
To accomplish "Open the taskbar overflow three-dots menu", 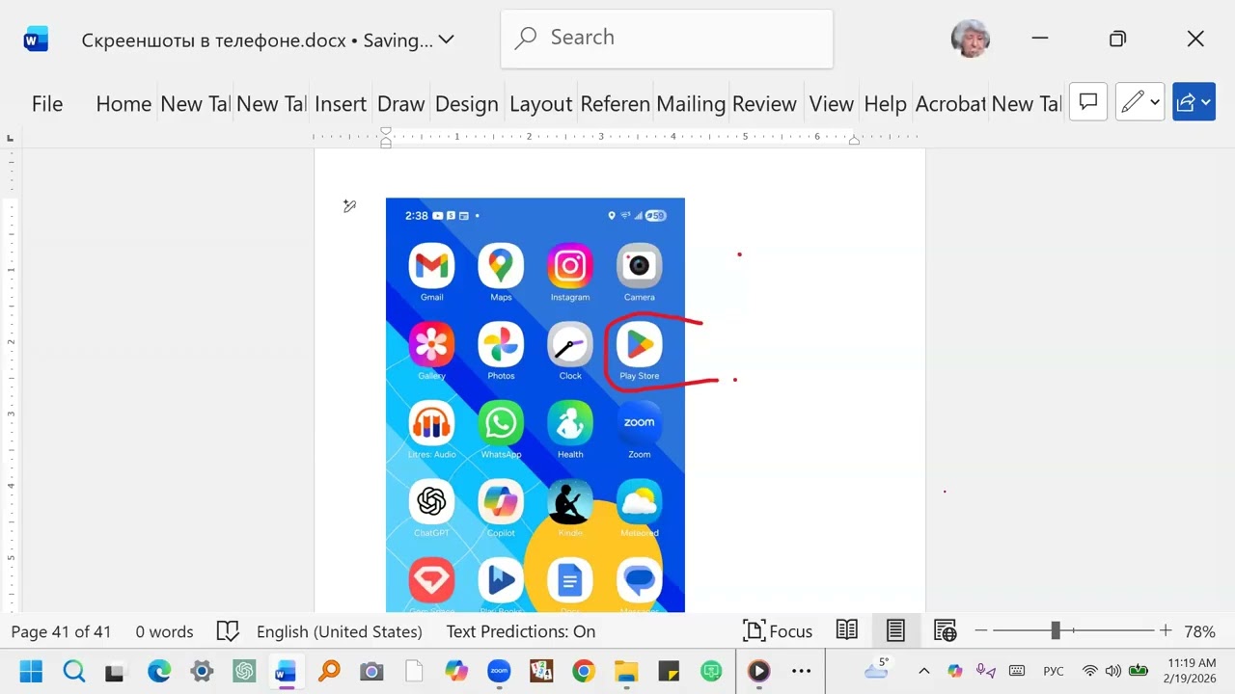I will tap(802, 671).
